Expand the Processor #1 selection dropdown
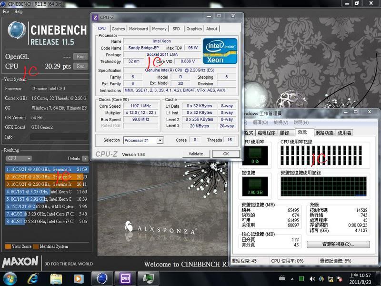This screenshot has width=381, height=286. click(160, 140)
